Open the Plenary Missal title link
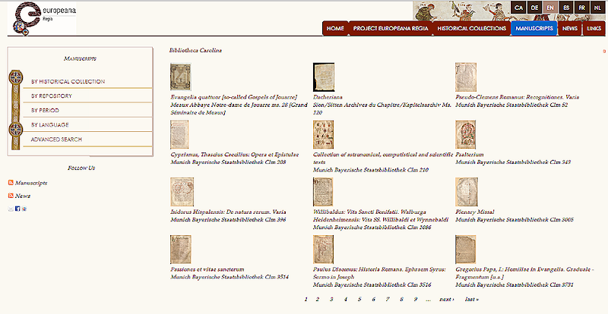The image size is (608, 314). [x=475, y=212]
